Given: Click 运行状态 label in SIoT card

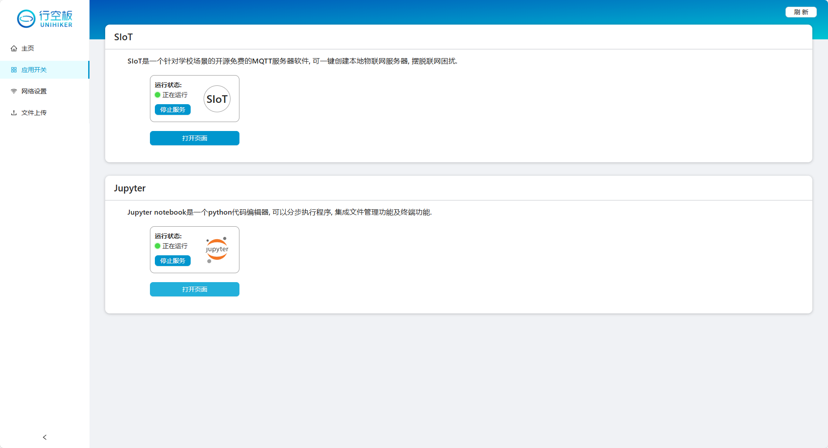Looking at the screenshot, I should [168, 85].
